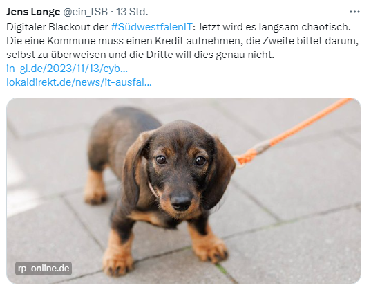371x290 pixels.
Task: Open the lokaldirekt.de/news link
Action: [79, 82]
